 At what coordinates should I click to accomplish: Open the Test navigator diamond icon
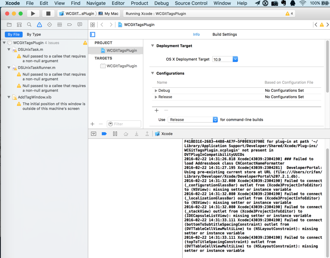(49, 25)
